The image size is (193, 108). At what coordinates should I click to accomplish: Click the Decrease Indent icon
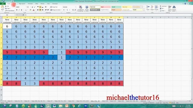point(46,10)
